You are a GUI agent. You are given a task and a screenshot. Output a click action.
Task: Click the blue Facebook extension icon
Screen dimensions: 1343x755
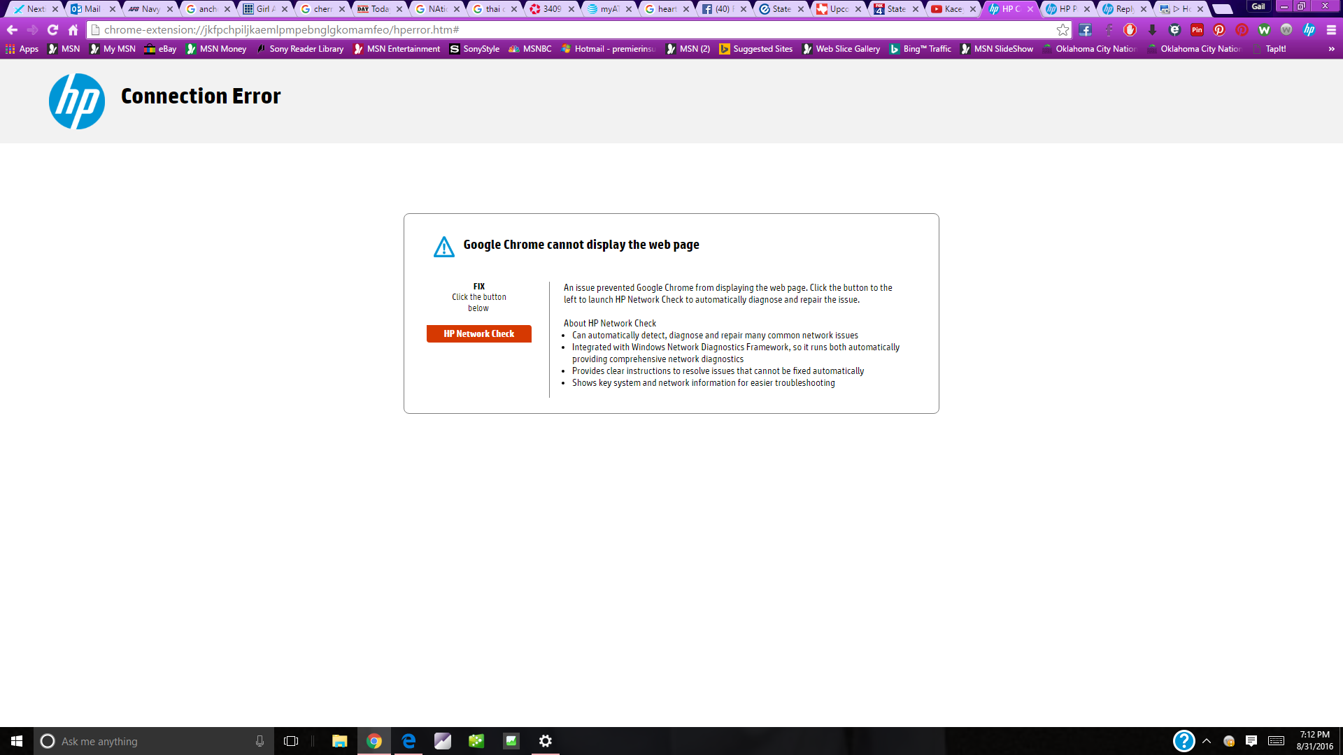click(x=1085, y=30)
